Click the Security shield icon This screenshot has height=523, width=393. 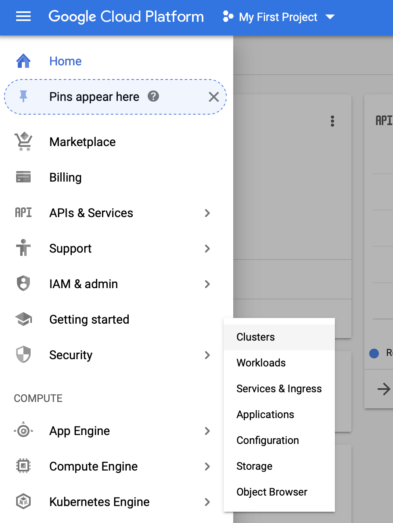click(x=23, y=354)
